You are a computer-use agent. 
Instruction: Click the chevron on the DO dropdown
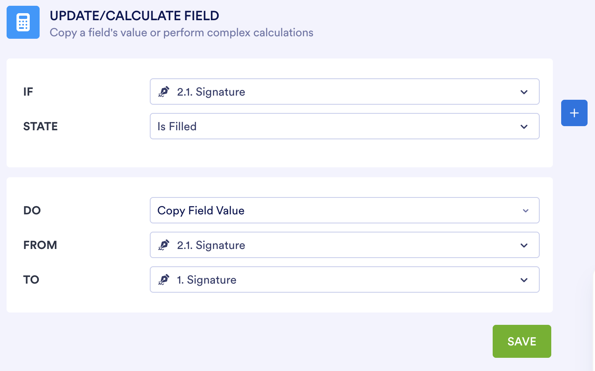526,210
